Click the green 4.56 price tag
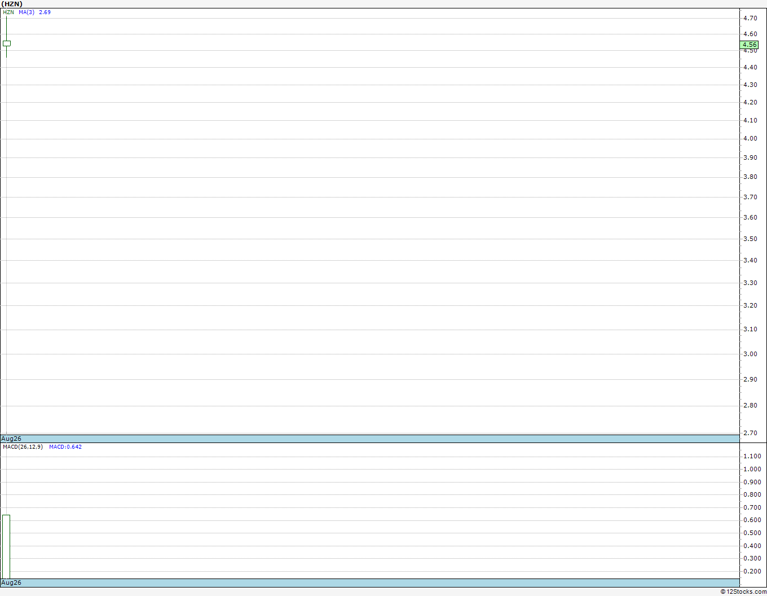The image size is (767, 596). (750, 45)
